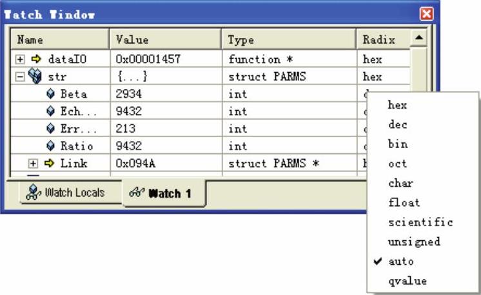Select the dataIO variable name

[68, 59]
